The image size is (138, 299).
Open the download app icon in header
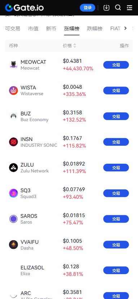pyautogui.click(x=106, y=8)
